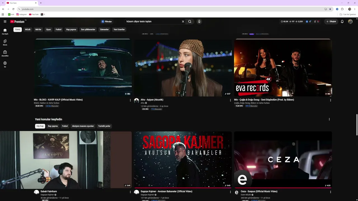Open the YouTube hamburger guide menu
The height and width of the screenshot is (201, 358).
point(5,21)
